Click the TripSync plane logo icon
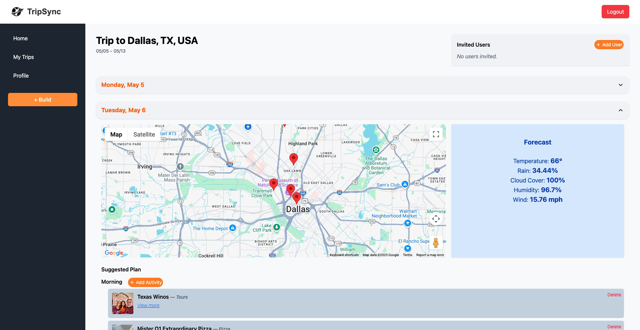Screen dimensions: 640x330 coord(17,12)
